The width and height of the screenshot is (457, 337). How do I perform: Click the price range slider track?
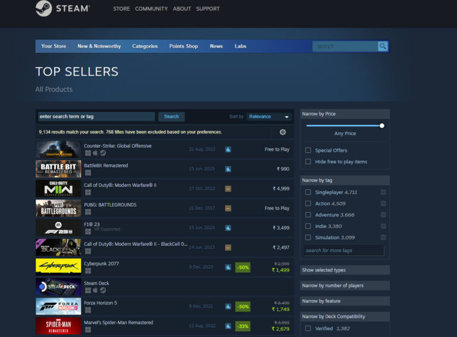pyautogui.click(x=345, y=126)
